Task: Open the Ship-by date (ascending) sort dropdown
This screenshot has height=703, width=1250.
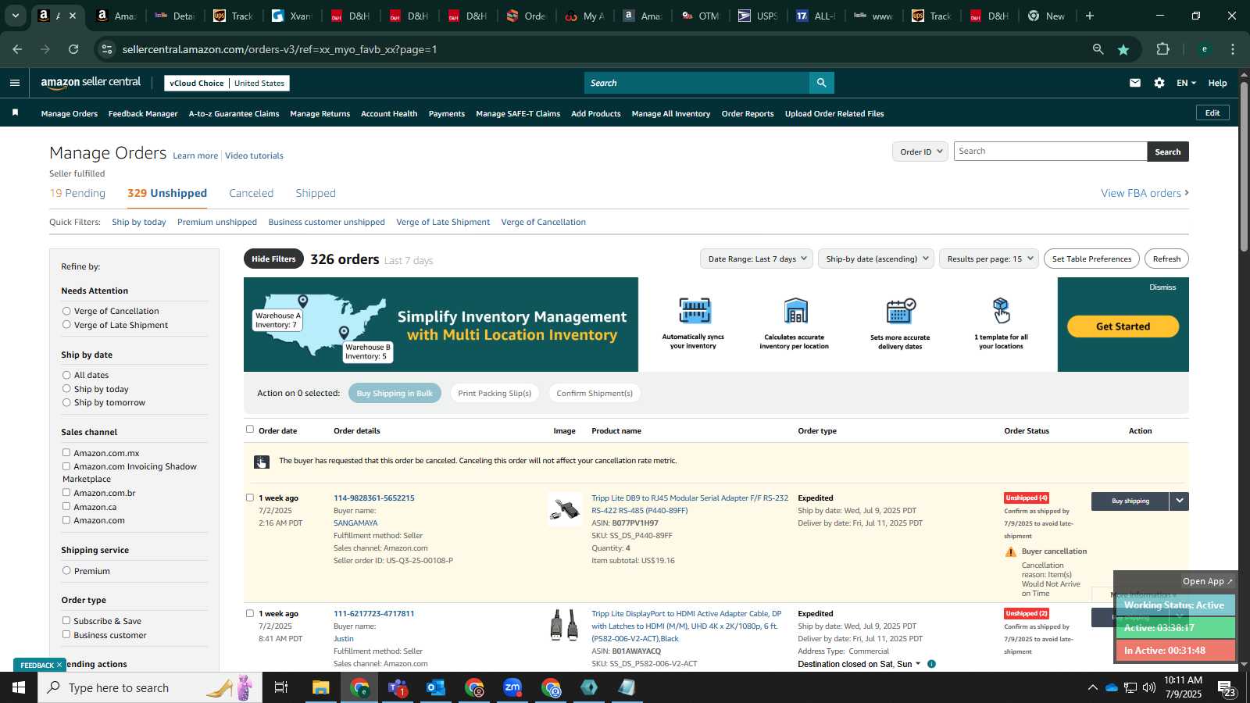Action: tap(876, 259)
